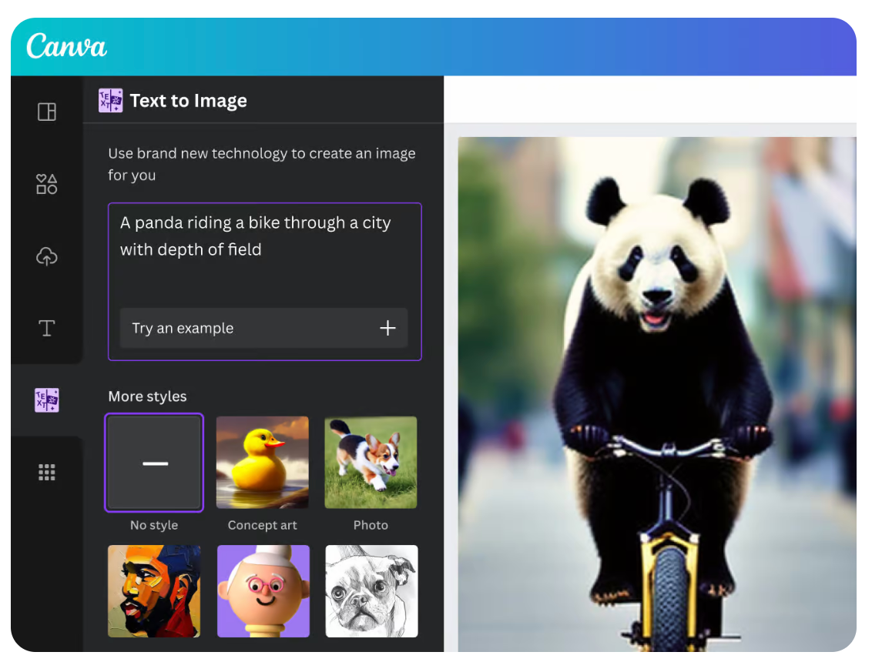Select the Text to Image app in sidebar
This screenshot has width=872, height=662.
[x=46, y=400]
